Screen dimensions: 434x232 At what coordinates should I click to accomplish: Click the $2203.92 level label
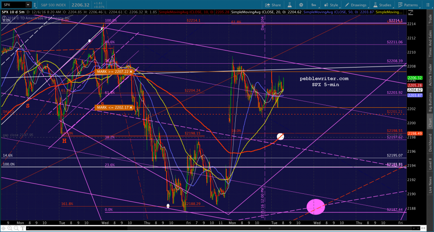pyautogui.click(x=395, y=92)
